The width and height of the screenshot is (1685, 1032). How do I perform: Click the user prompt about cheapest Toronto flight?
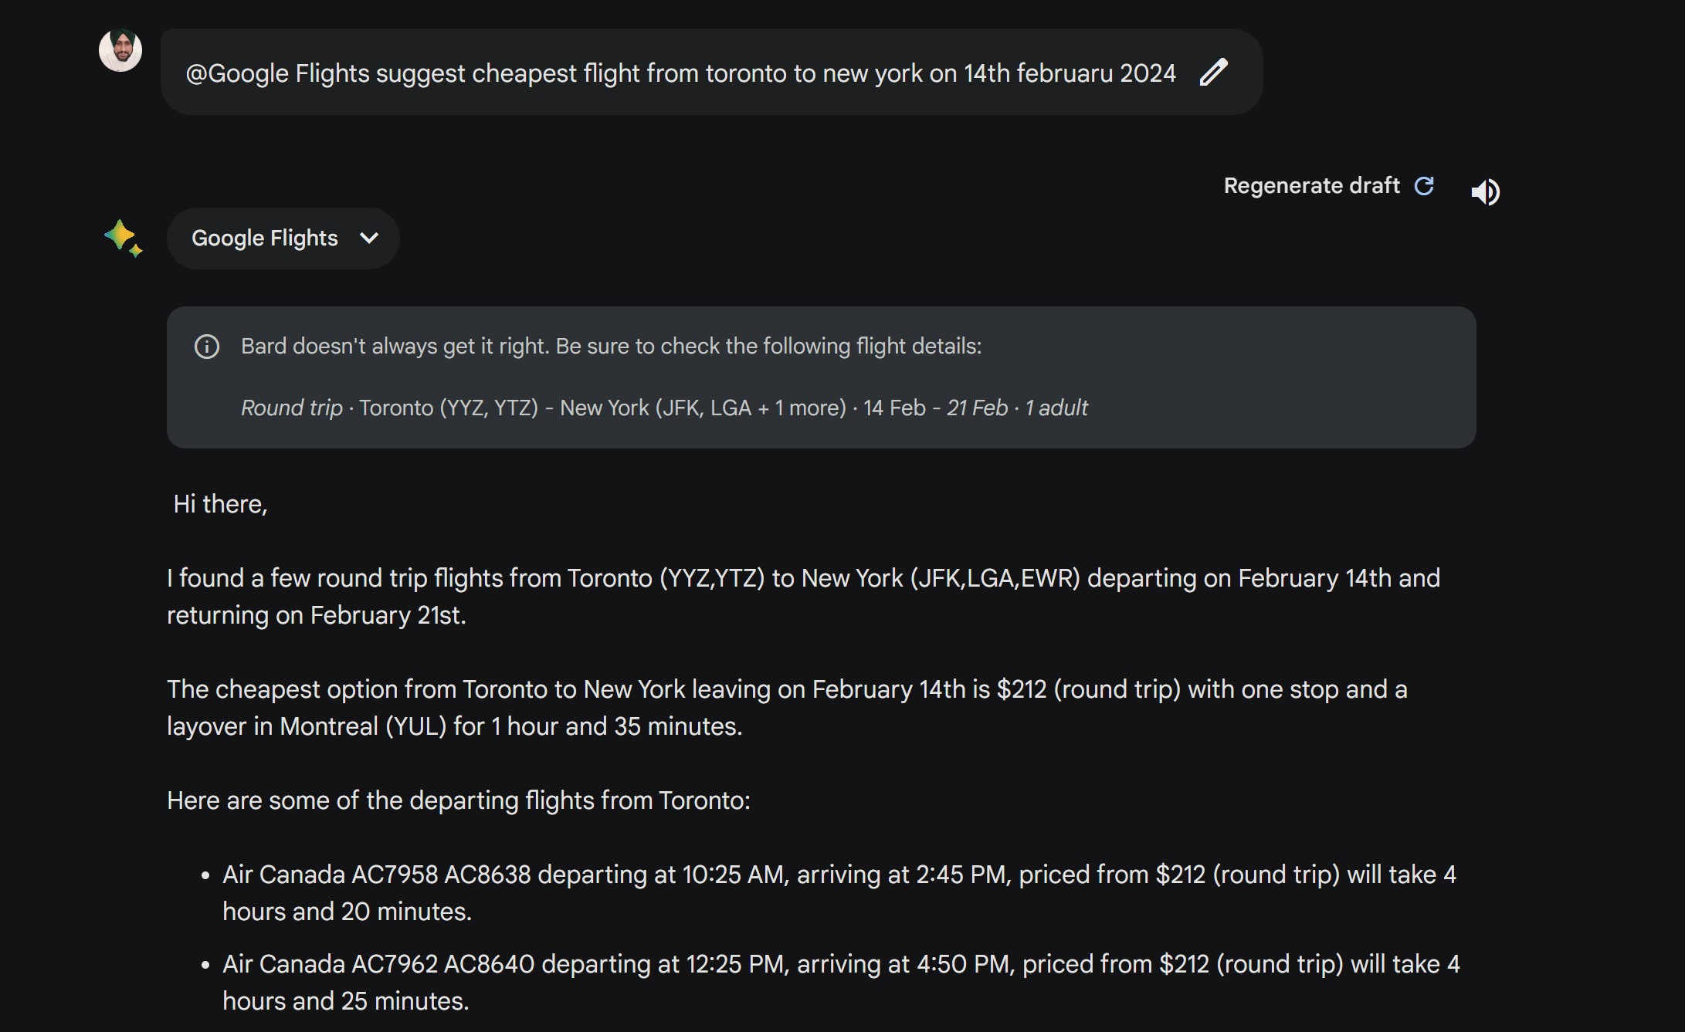click(x=680, y=73)
